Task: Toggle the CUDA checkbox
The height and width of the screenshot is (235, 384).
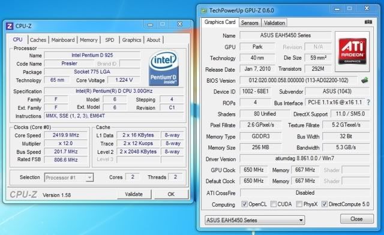Action: tap(274, 204)
